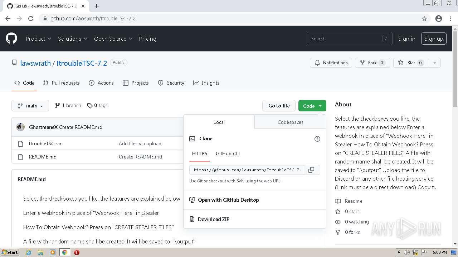Open the Insights tab
Viewport: 458px width, 257px height.
(x=206, y=83)
